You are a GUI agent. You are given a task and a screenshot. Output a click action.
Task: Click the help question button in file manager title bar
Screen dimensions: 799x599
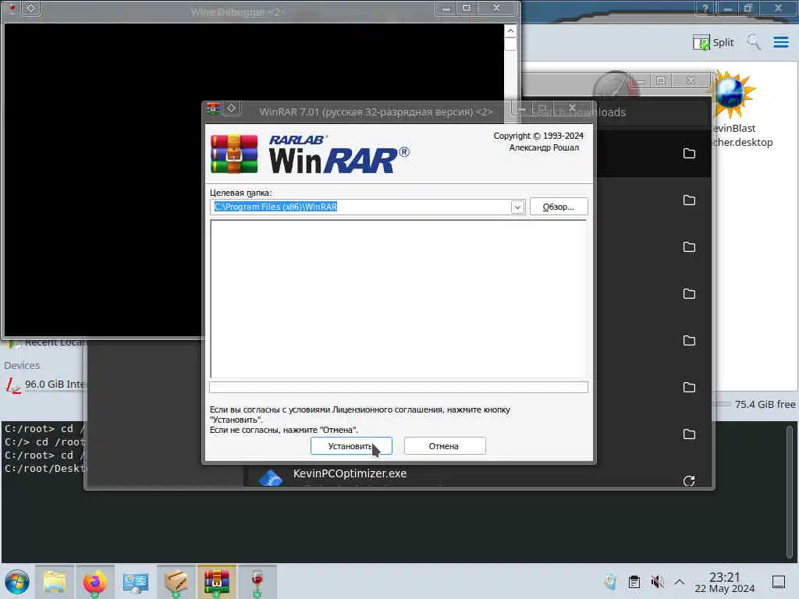705,8
